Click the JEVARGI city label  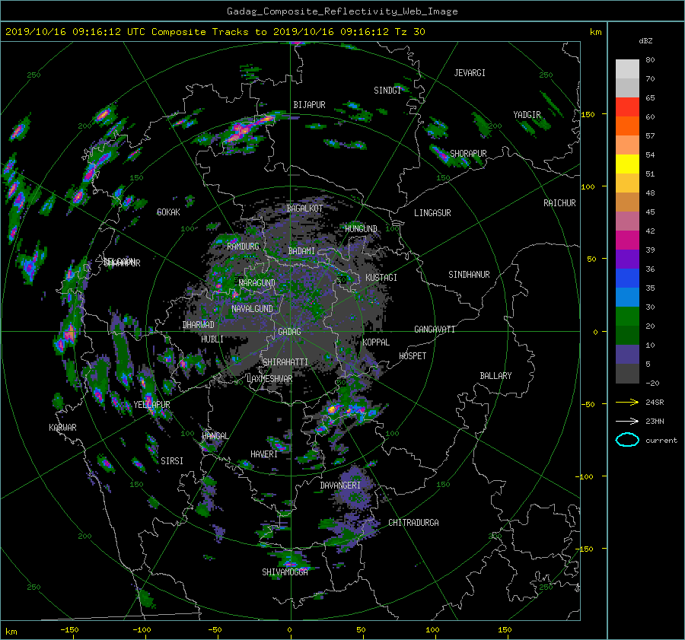coord(470,73)
